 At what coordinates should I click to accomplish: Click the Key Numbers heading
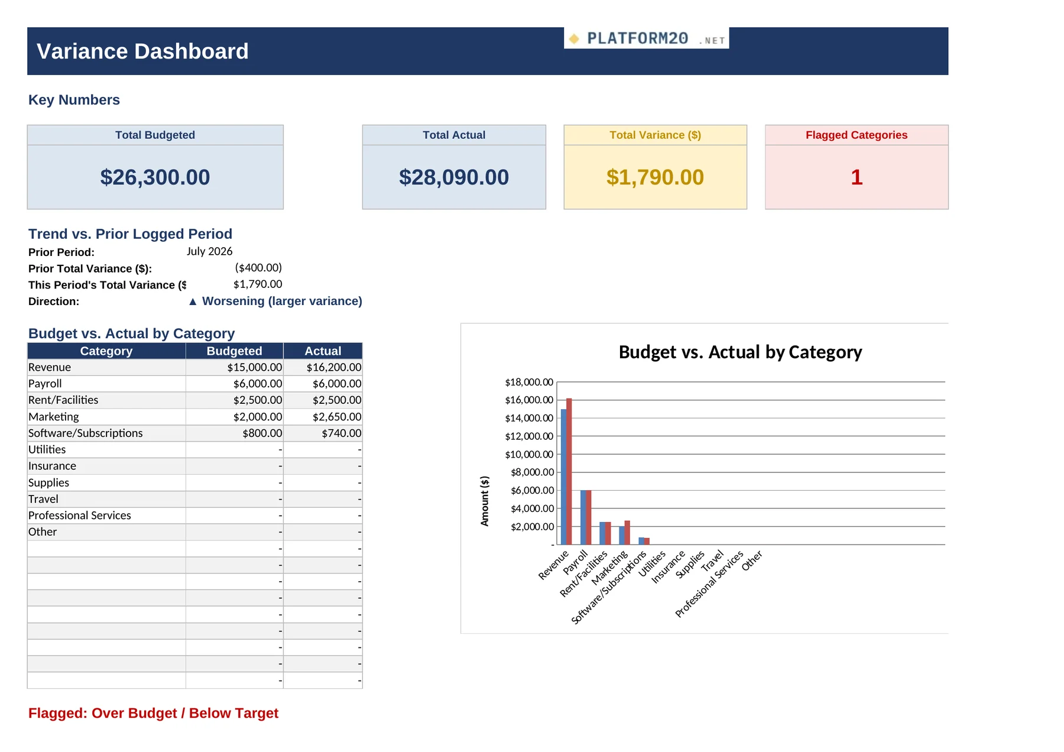pos(74,100)
